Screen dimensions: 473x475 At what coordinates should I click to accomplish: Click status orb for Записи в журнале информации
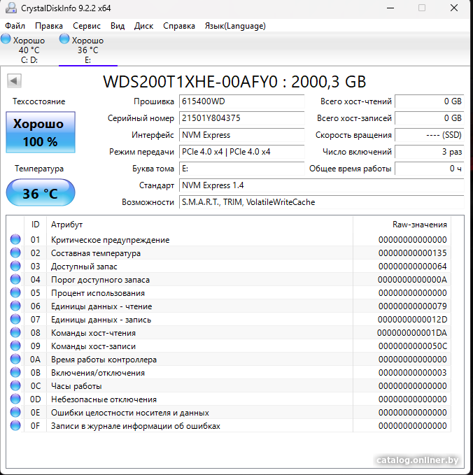15,426
